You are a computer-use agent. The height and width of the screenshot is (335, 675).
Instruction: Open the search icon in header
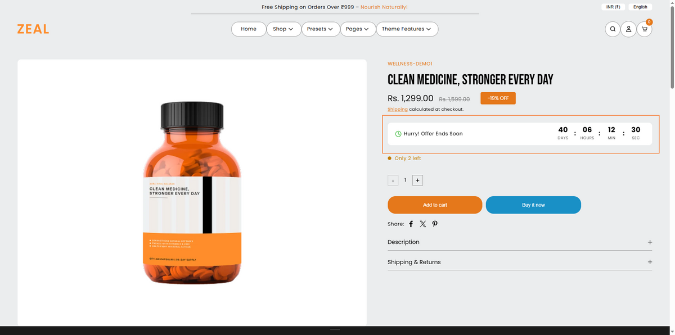coord(613,29)
